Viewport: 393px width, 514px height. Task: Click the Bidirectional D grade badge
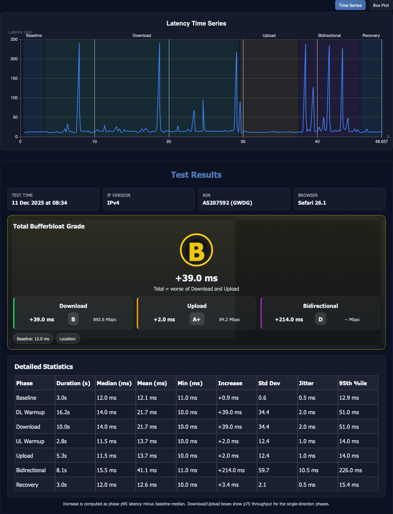pos(320,319)
